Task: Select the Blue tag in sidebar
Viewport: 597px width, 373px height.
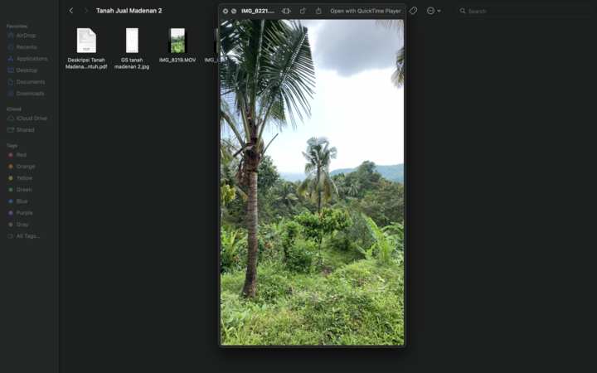Action: tap(22, 201)
